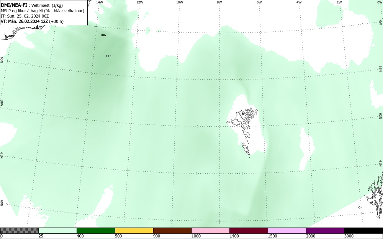Select the black legend swatch above 3000
This screenshot has height=239, width=383.
pyautogui.click(x=363, y=231)
